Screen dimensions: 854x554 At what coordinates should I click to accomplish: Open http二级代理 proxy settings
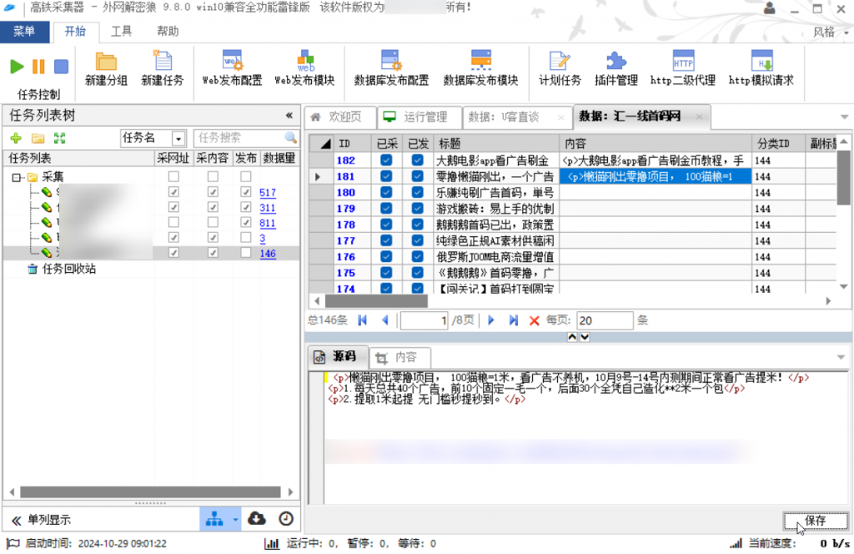tap(683, 68)
